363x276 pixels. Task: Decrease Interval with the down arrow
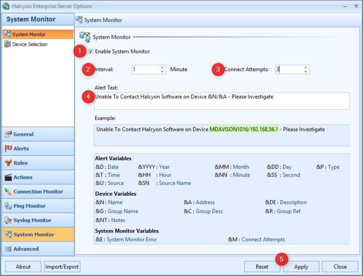tap(162, 72)
